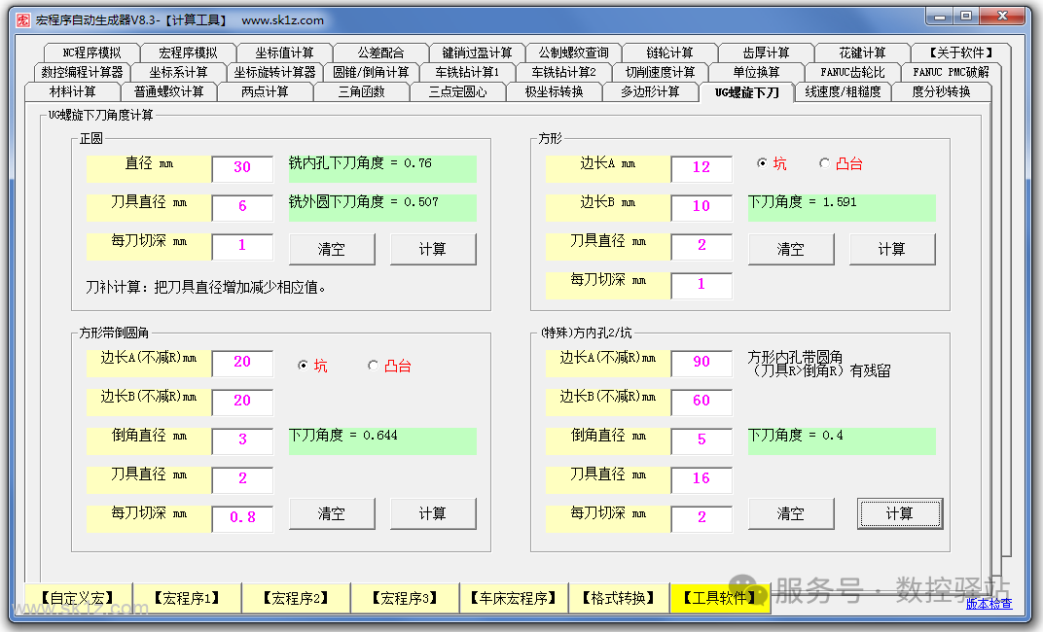Open the 【关于软件】 tab
This screenshot has width=1043, height=632.
(961, 53)
